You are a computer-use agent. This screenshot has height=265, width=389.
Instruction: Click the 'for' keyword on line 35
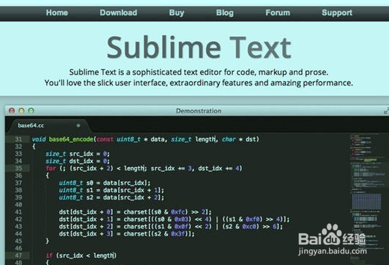coord(51,168)
